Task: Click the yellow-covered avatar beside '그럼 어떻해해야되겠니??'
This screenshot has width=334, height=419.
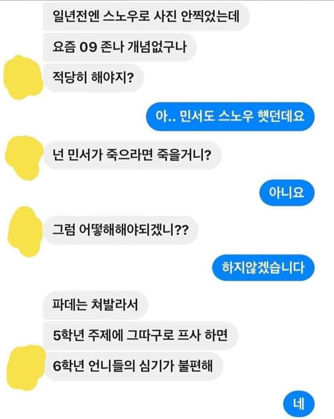Action: [x=25, y=231]
